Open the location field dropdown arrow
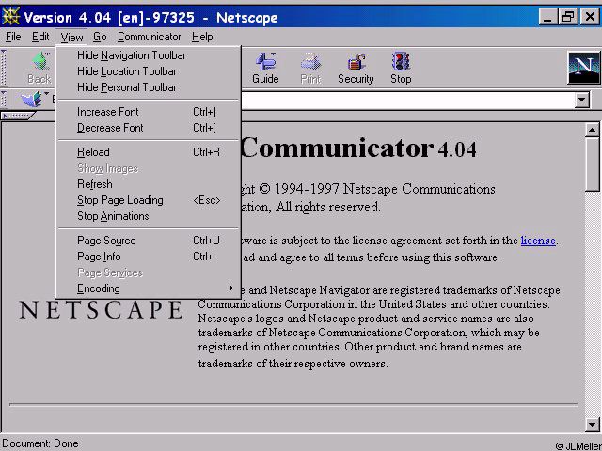Image resolution: width=602 pixels, height=451 pixels. click(582, 101)
